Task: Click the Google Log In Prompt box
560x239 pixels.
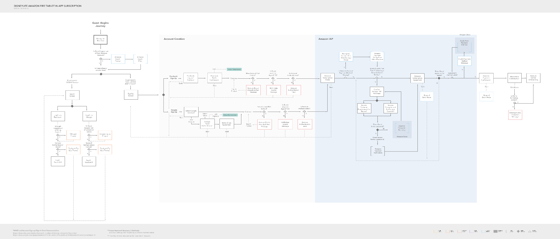Action: (x=105, y=135)
